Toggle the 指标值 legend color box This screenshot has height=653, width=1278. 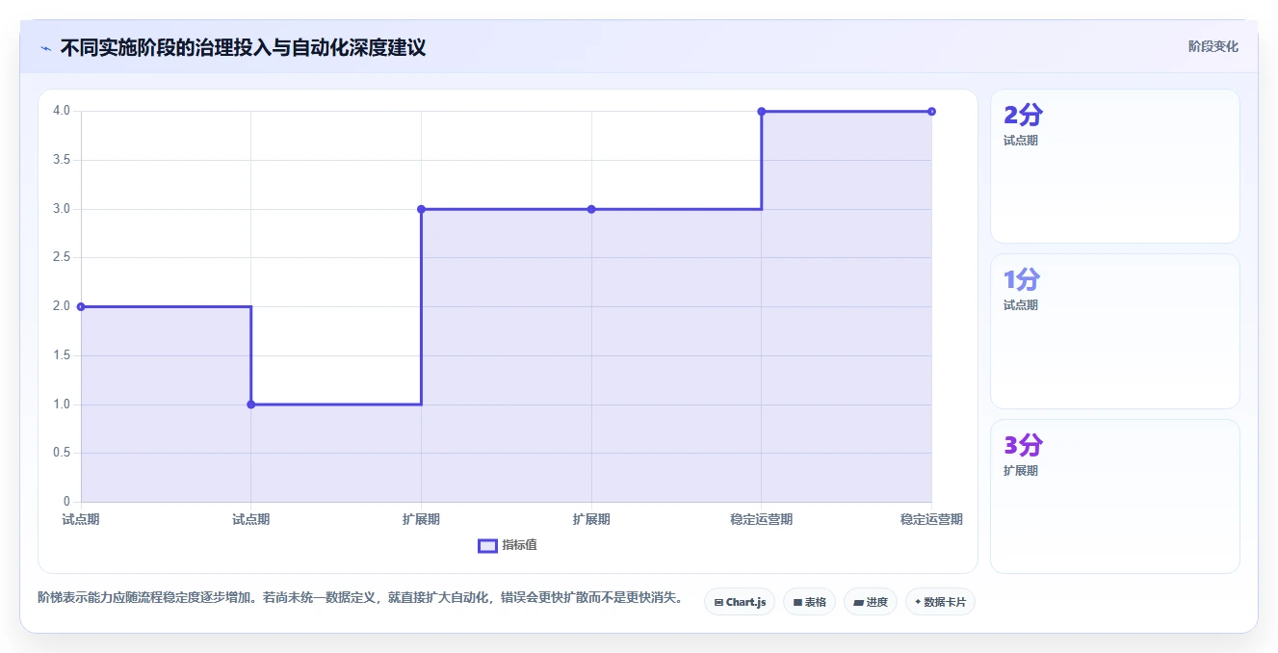(x=487, y=545)
